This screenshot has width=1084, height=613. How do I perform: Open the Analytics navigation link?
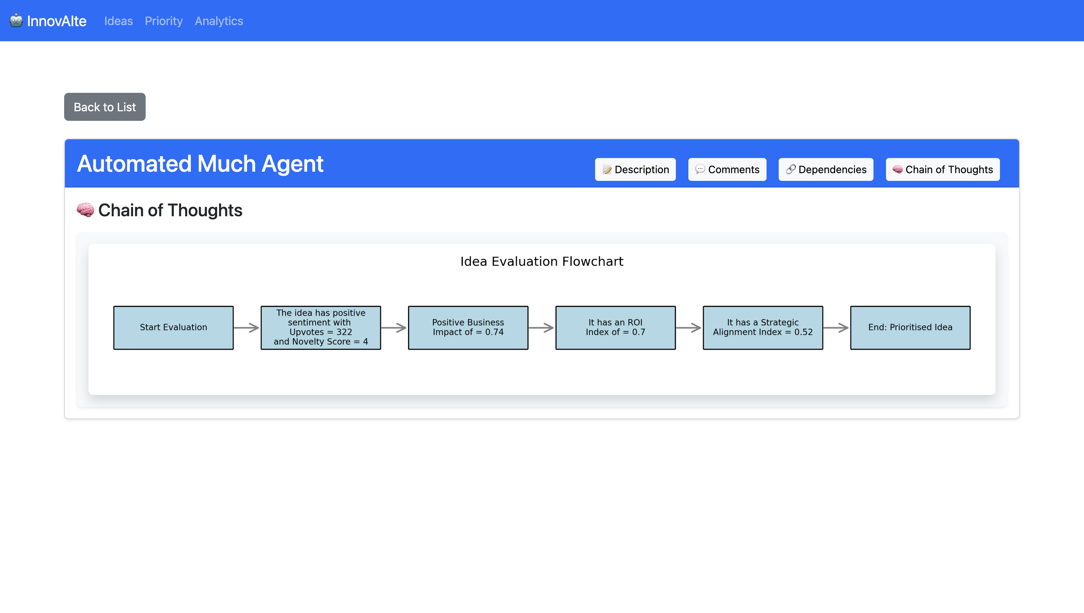219,21
